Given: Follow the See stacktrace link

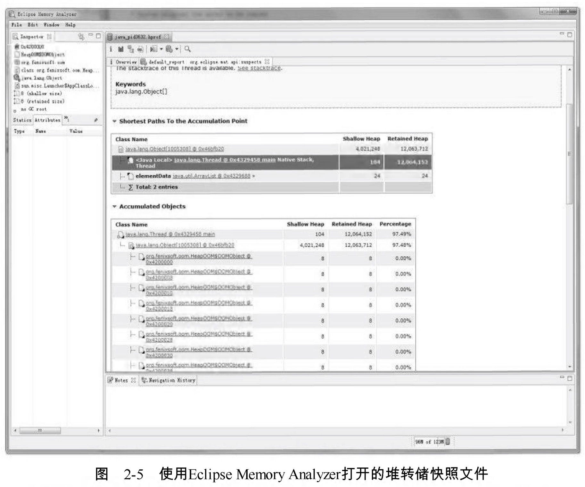Looking at the screenshot, I should [x=259, y=68].
